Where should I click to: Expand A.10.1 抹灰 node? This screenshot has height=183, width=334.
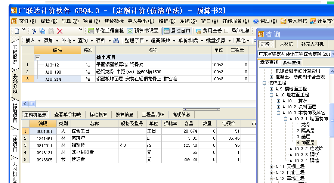(278, 101)
